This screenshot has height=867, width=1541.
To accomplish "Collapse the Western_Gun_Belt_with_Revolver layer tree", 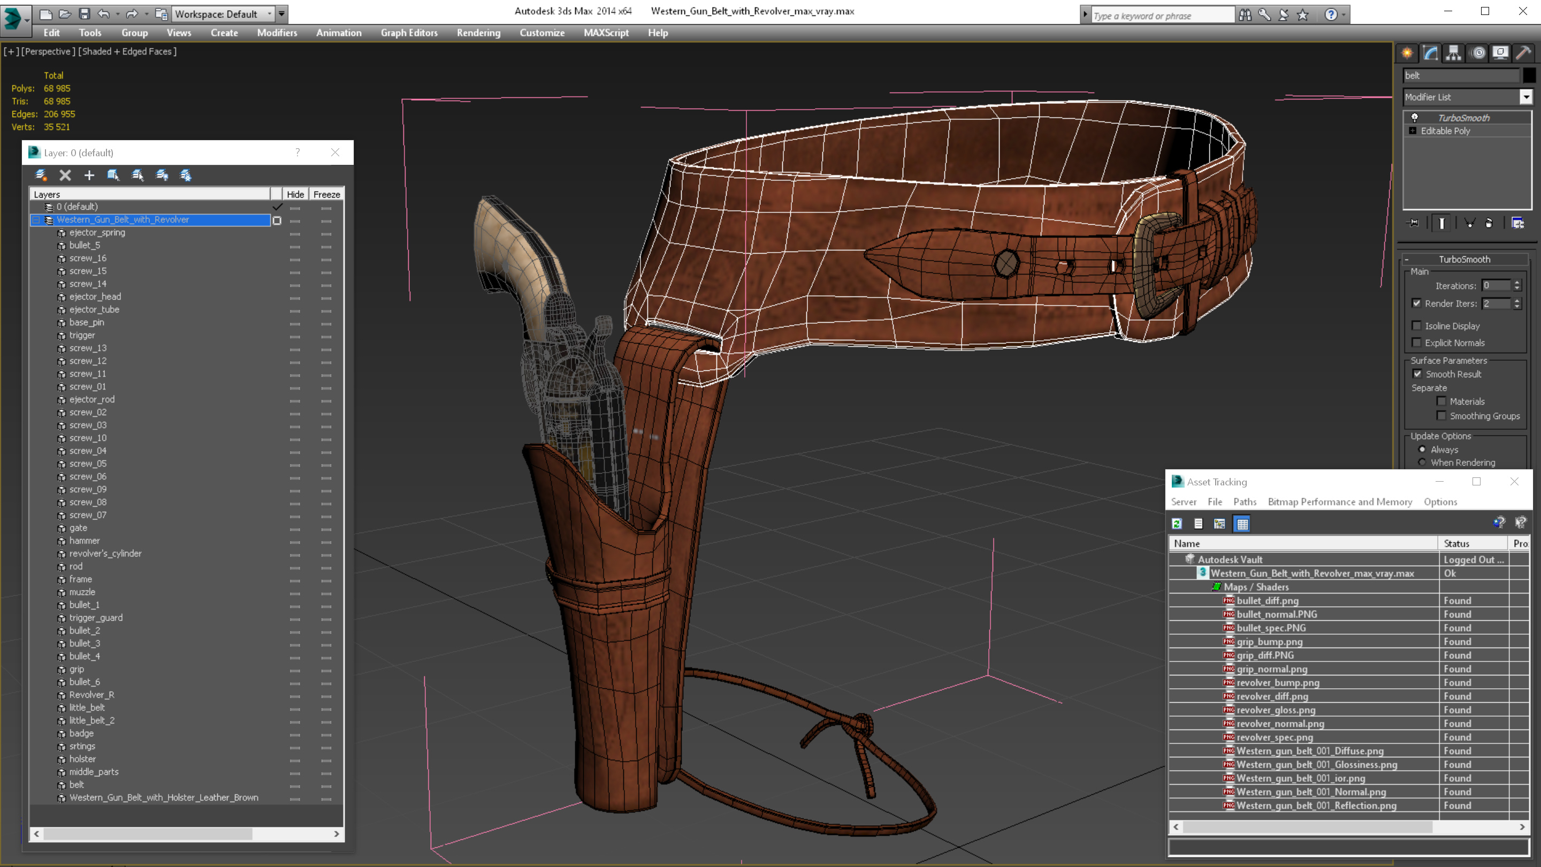I will pos(36,219).
